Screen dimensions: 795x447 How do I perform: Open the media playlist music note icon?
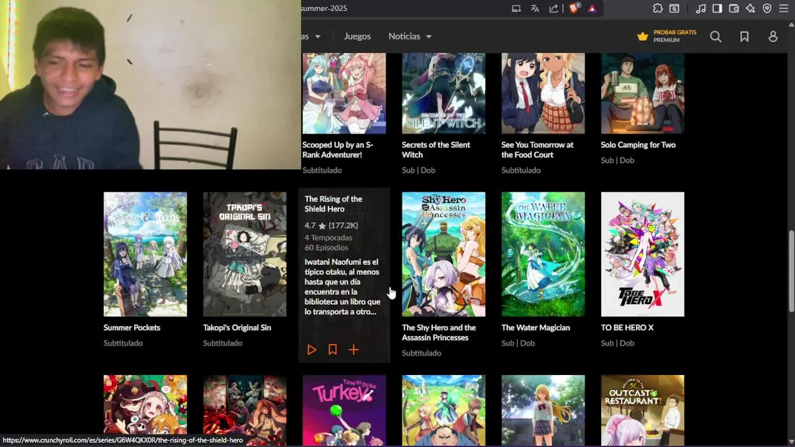click(701, 9)
